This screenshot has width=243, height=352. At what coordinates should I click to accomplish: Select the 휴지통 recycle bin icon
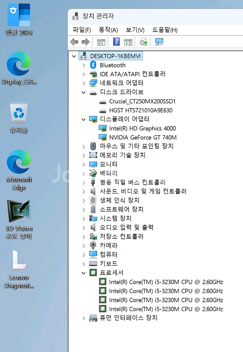[x=19, y=118]
